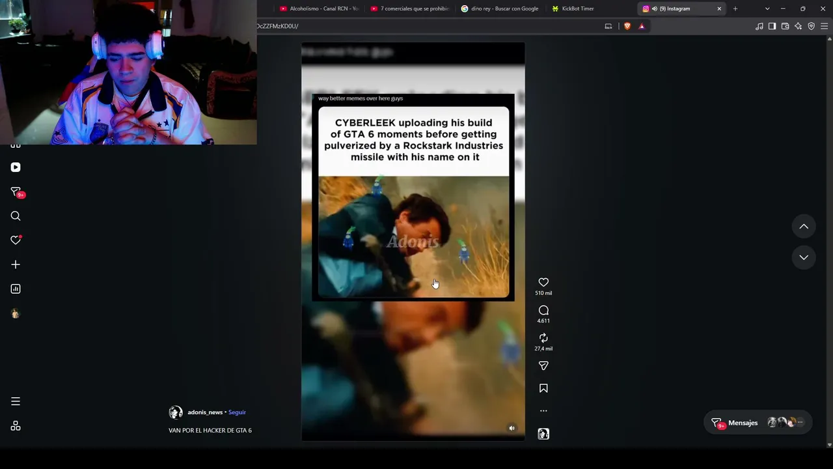This screenshot has width=833, height=469.
Task: Open the reel's three-dot options menu
Action: (543, 411)
